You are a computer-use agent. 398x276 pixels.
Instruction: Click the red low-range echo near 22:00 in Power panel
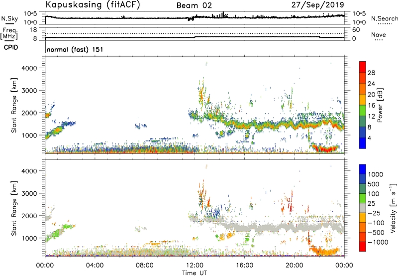pos(325,148)
